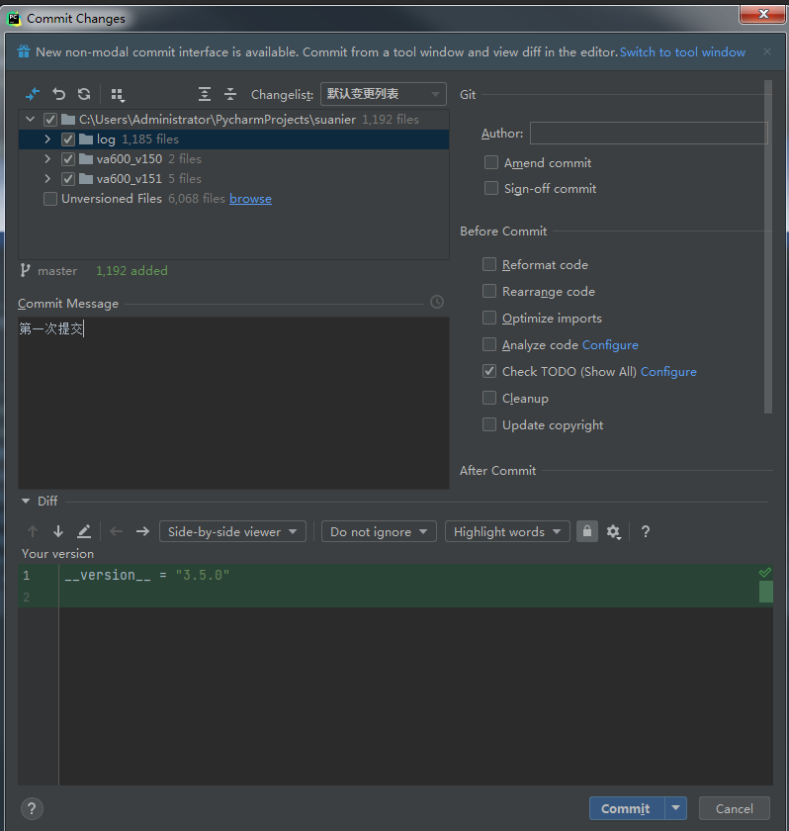The width and height of the screenshot is (789, 831).
Task: Toggle checkbox for suanier project root
Action: [x=50, y=120]
